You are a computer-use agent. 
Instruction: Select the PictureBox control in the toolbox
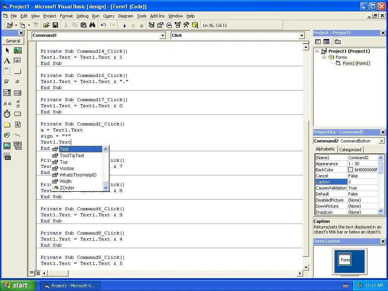coord(17,50)
